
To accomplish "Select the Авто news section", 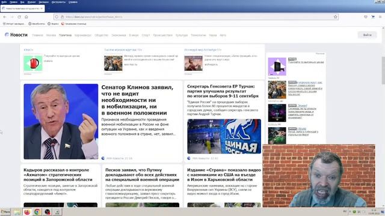I will click(x=223, y=35).
